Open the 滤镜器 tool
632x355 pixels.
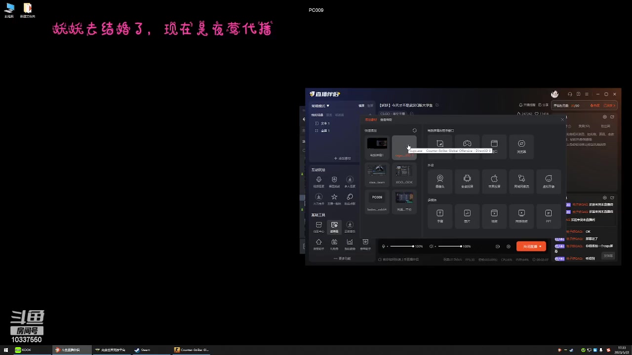point(334,227)
